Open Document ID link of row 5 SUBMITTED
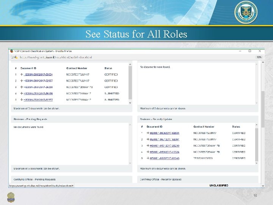 (x=38, y=100)
